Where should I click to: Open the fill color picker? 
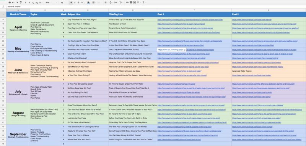(x=88, y=3)
